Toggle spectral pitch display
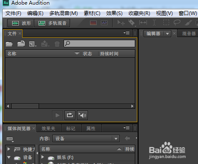Viewport: 198px width, 164px height. tap(104, 23)
